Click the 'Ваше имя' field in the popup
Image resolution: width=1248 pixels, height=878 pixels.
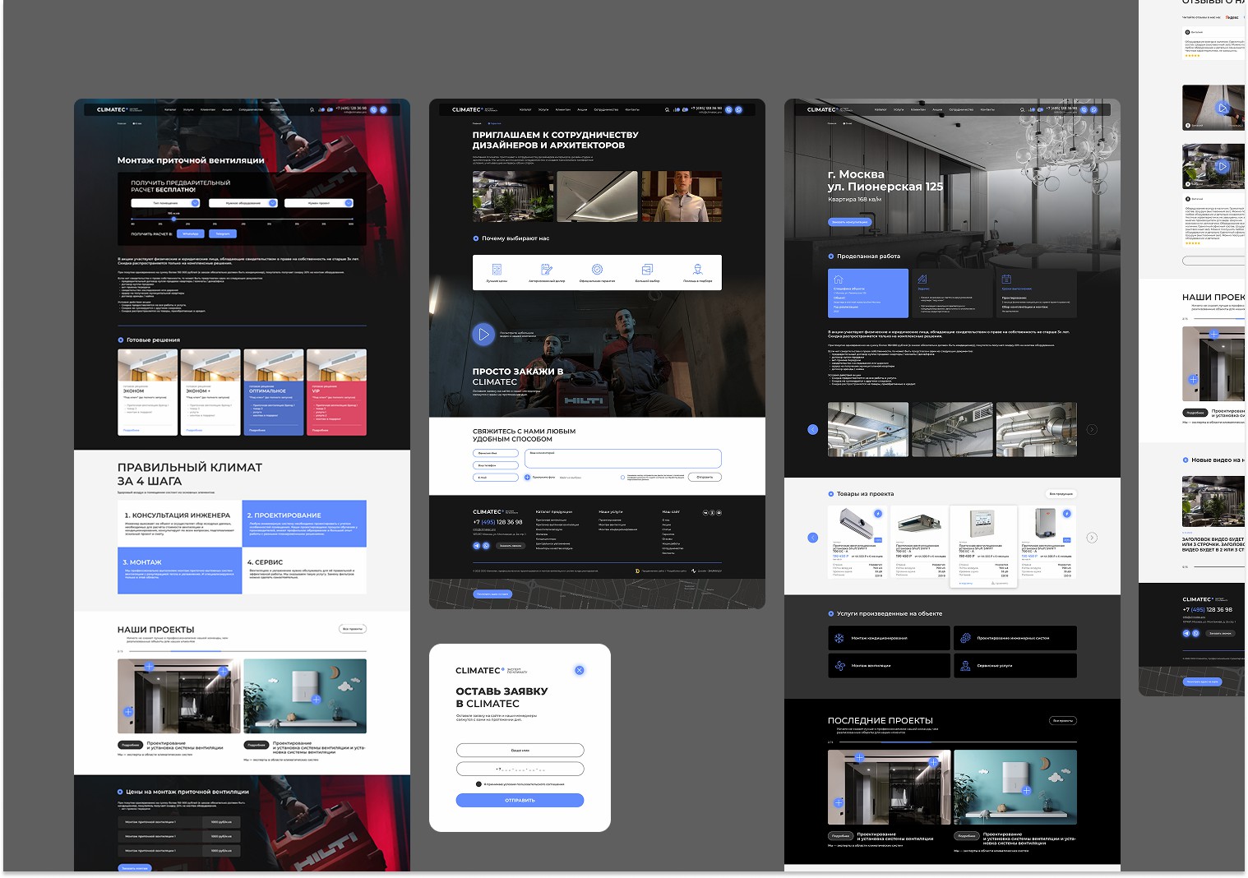coord(520,750)
